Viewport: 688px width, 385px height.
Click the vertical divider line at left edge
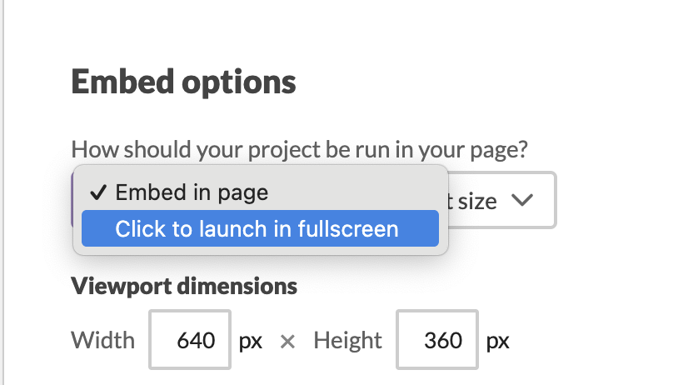(x=3, y=192)
